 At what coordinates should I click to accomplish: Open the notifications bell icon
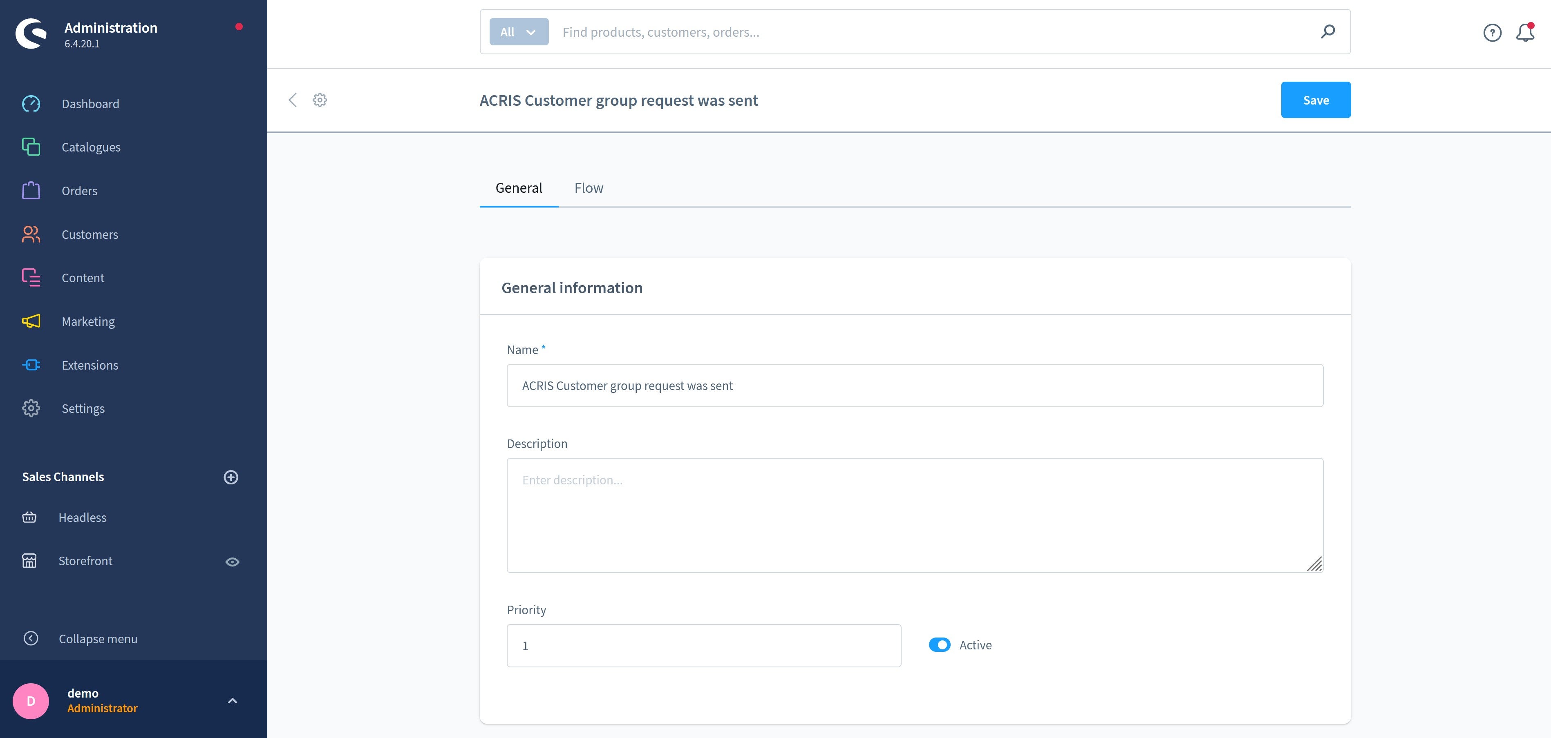click(x=1525, y=33)
